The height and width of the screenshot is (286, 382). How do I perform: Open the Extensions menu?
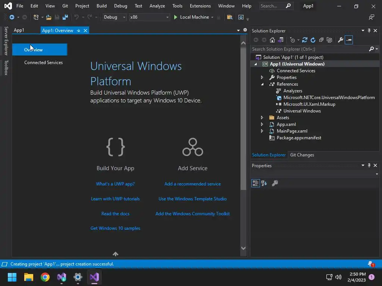coord(200,6)
